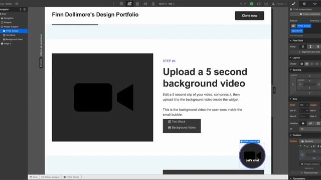Click Body in the bottom breadcrumb bar

pos(34,177)
